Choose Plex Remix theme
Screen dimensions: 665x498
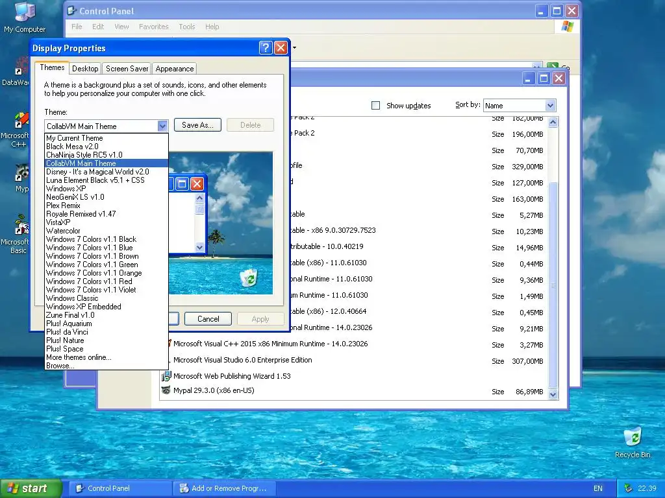click(107, 206)
